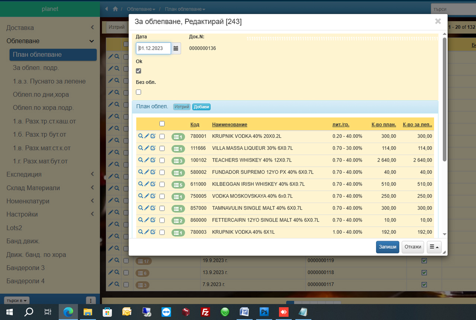Click pencil icon in FETTERCAIRN 12YO row
The width and height of the screenshot is (476, 320).
pyautogui.click(x=147, y=220)
